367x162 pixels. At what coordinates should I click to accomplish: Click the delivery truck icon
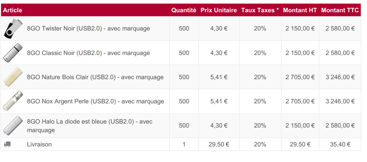(x=7, y=144)
